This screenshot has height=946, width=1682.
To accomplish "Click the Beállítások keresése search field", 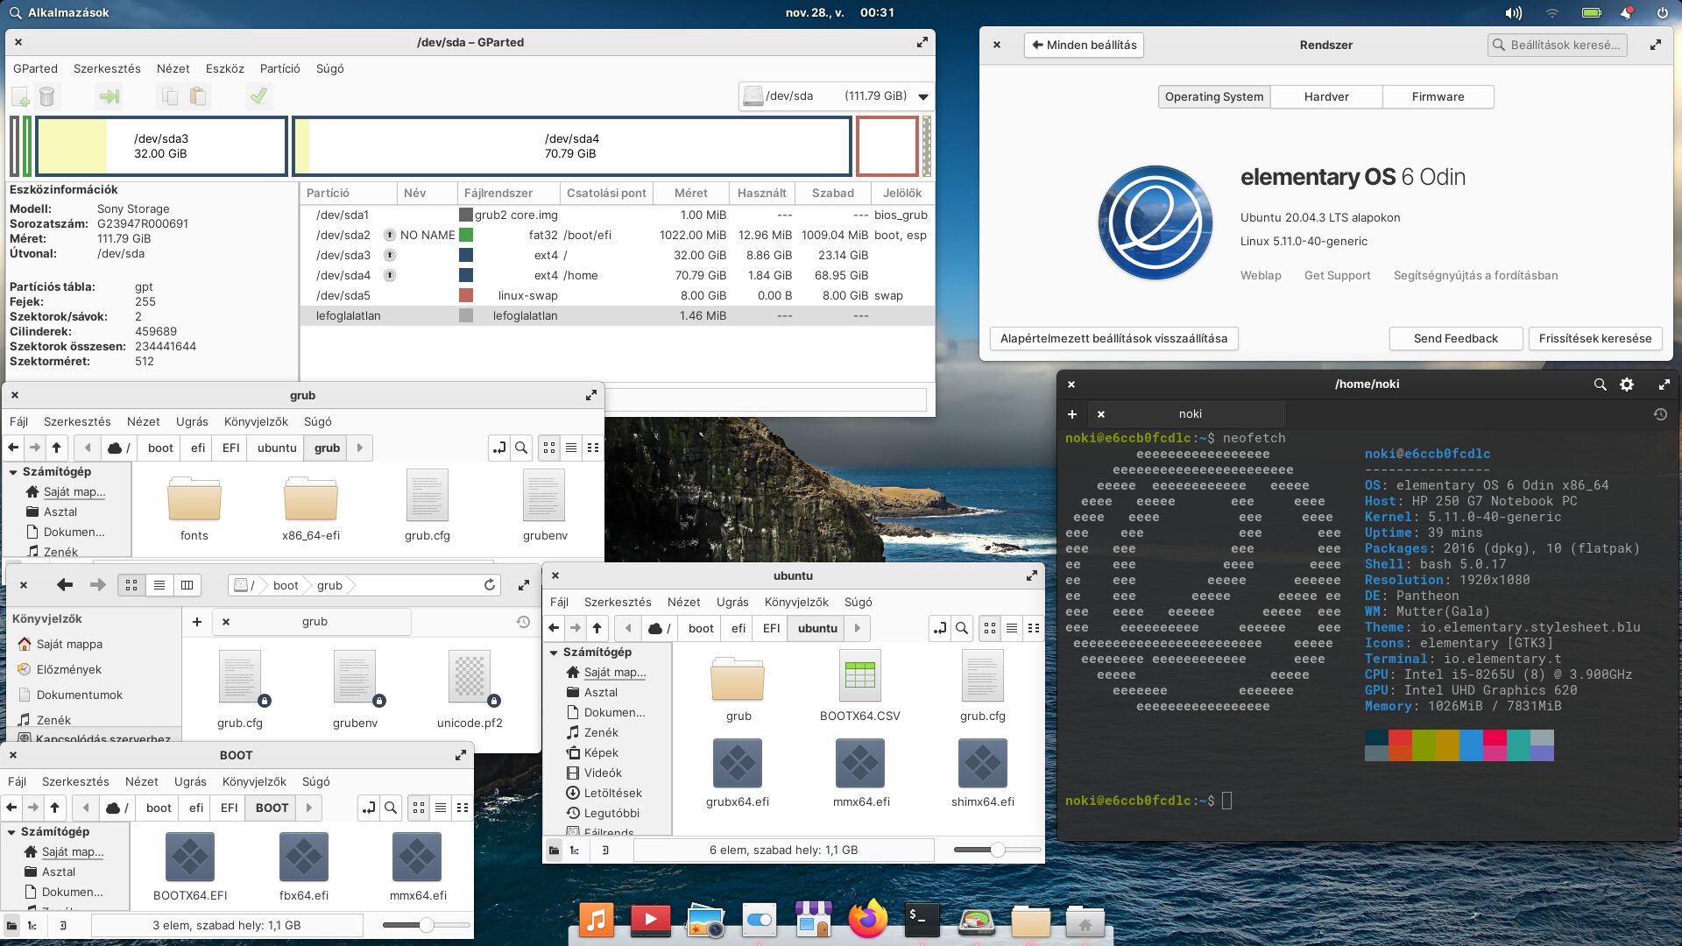I will (x=1557, y=45).
